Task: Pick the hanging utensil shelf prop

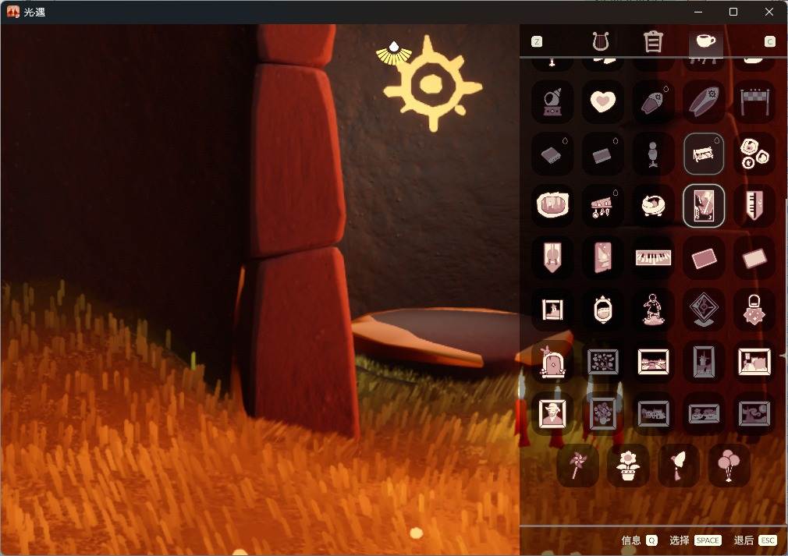Action: pyautogui.click(x=602, y=205)
